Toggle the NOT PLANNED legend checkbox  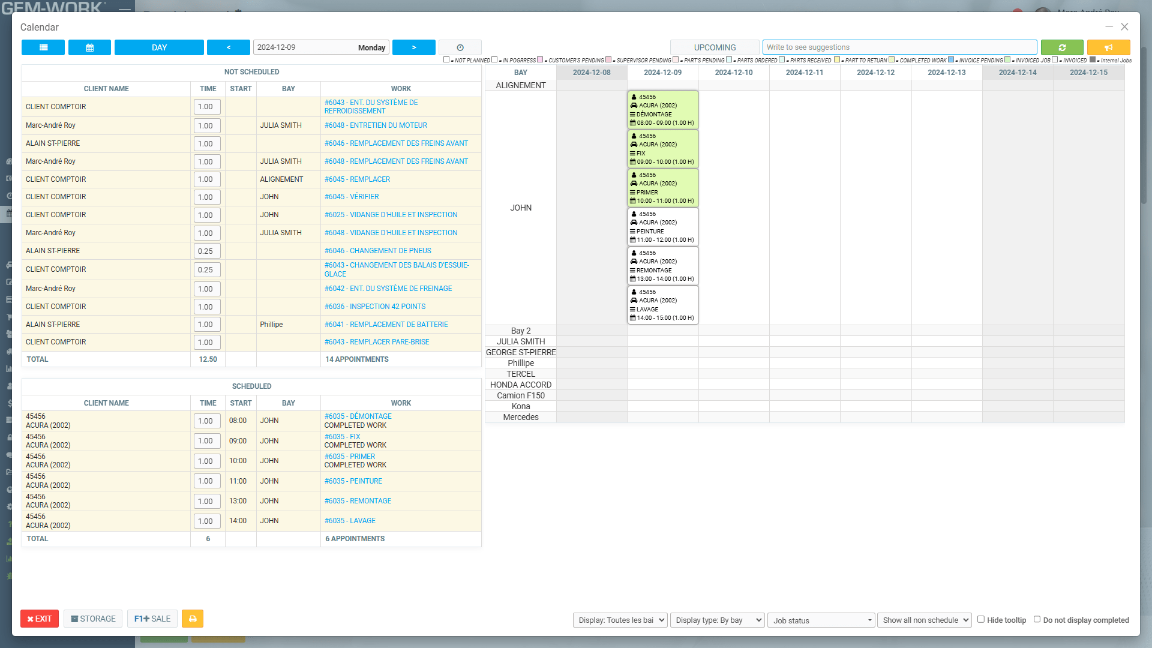(446, 59)
